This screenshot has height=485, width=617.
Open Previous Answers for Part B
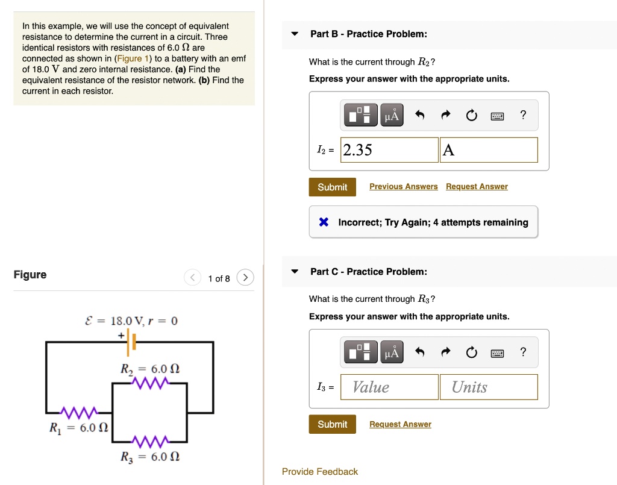pos(403,186)
